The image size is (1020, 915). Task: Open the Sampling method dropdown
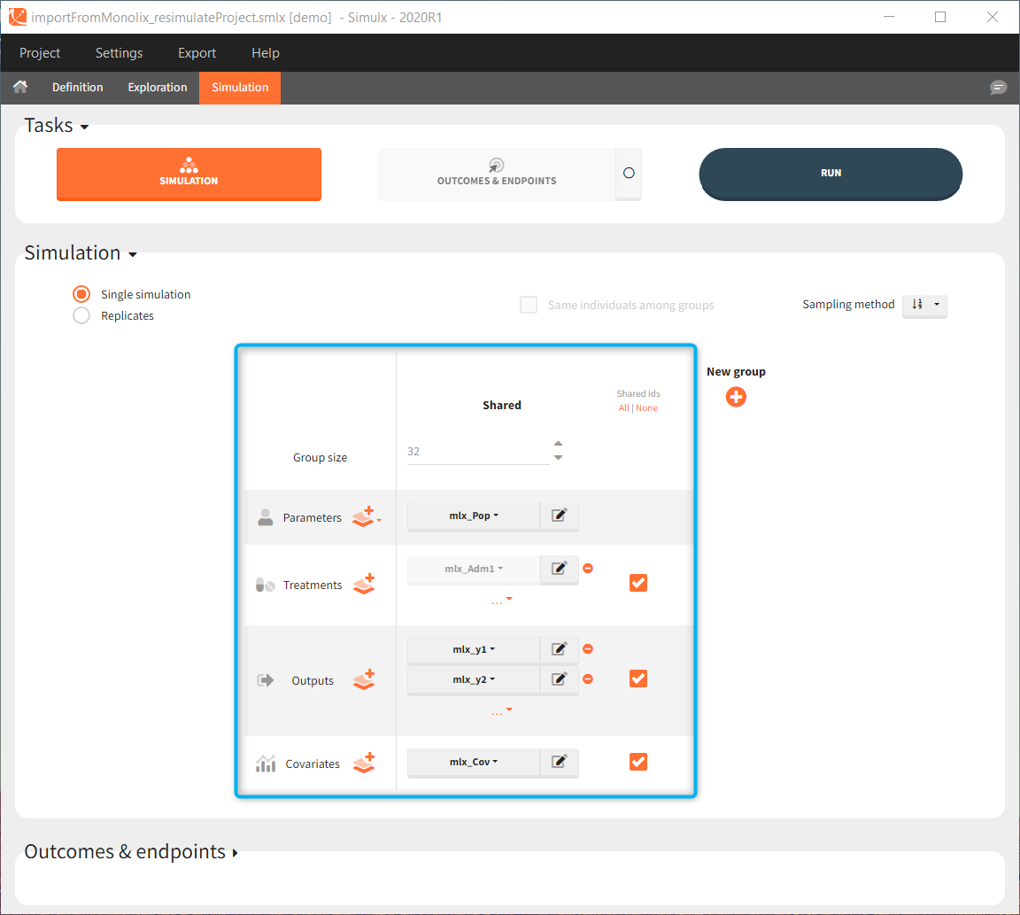click(x=924, y=305)
